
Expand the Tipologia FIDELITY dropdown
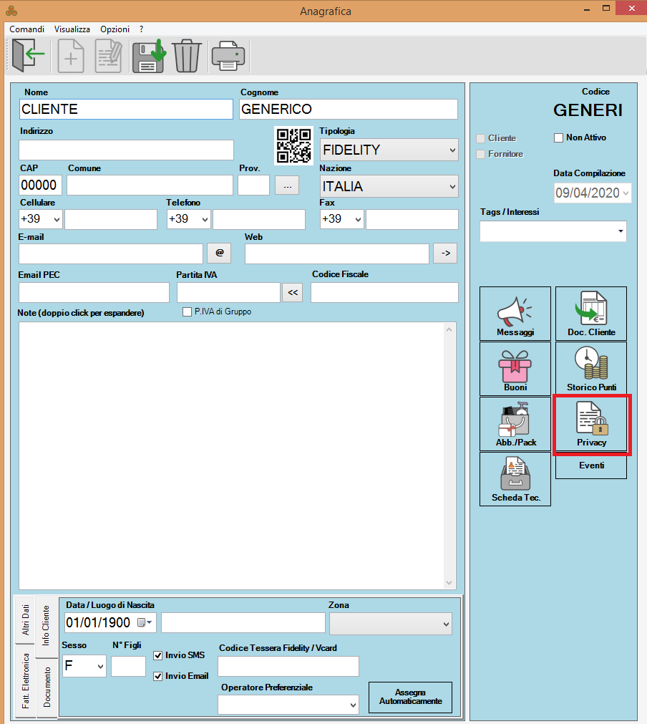click(388, 150)
